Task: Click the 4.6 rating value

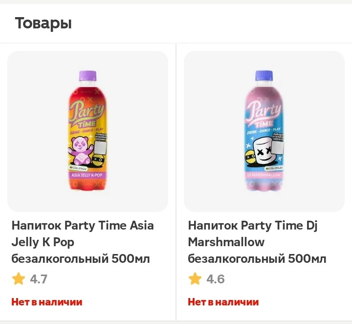Action: point(215,279)
